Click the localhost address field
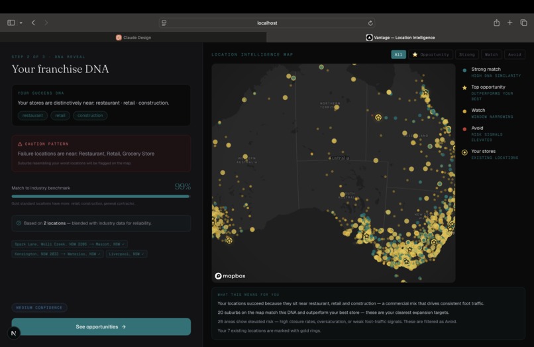The height and width of the screenshot is (347, 534). click(267, 23)
